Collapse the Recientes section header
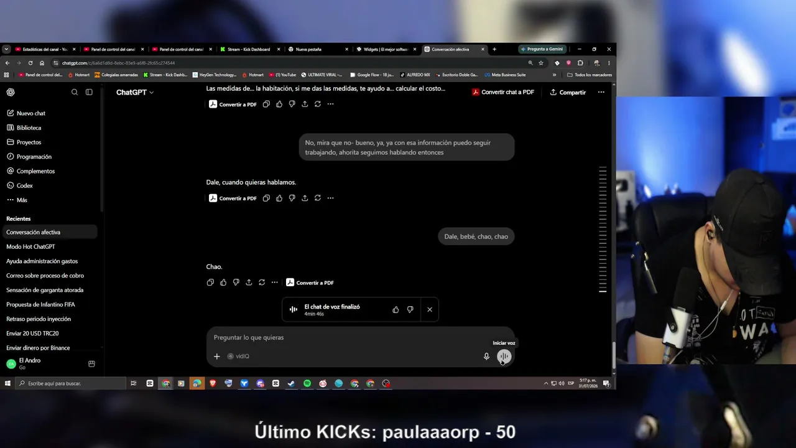Screen dimensions: 796x448 [x=19, y=219]
